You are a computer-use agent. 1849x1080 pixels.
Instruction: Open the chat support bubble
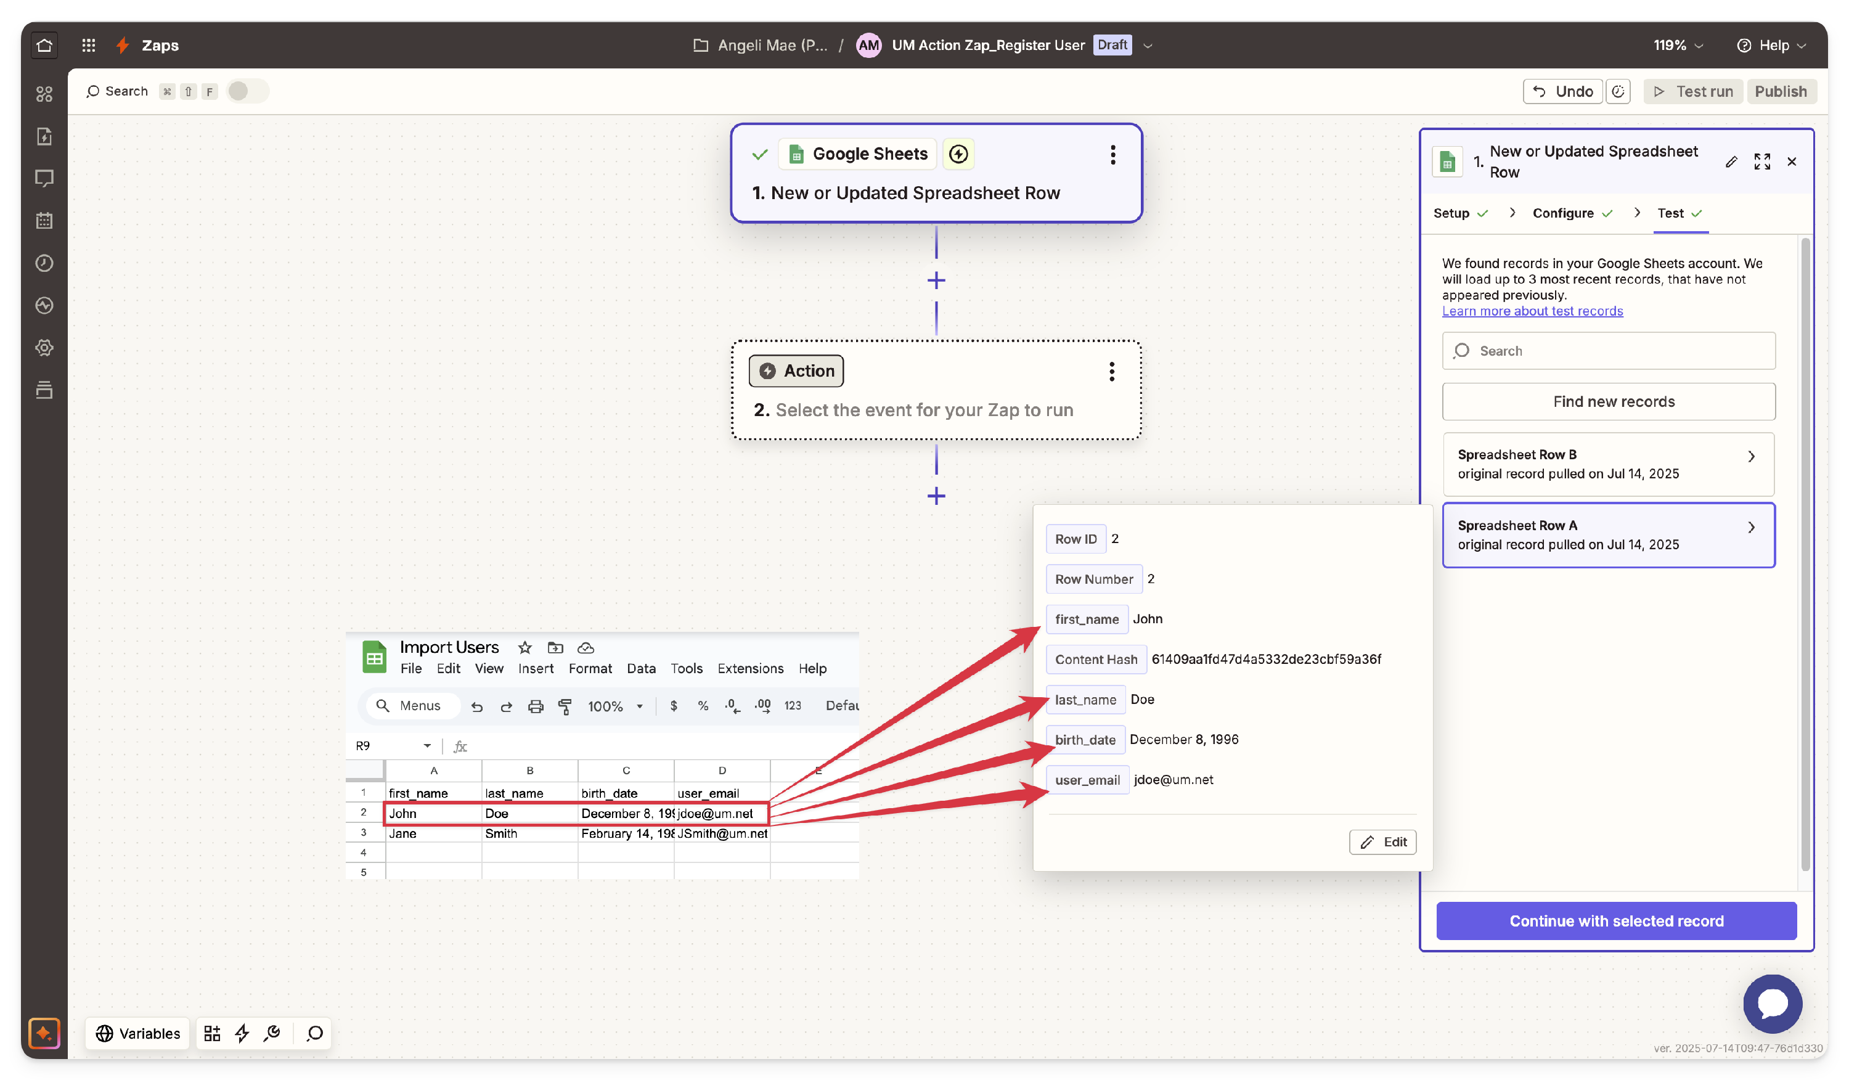click(1772, 1003)
